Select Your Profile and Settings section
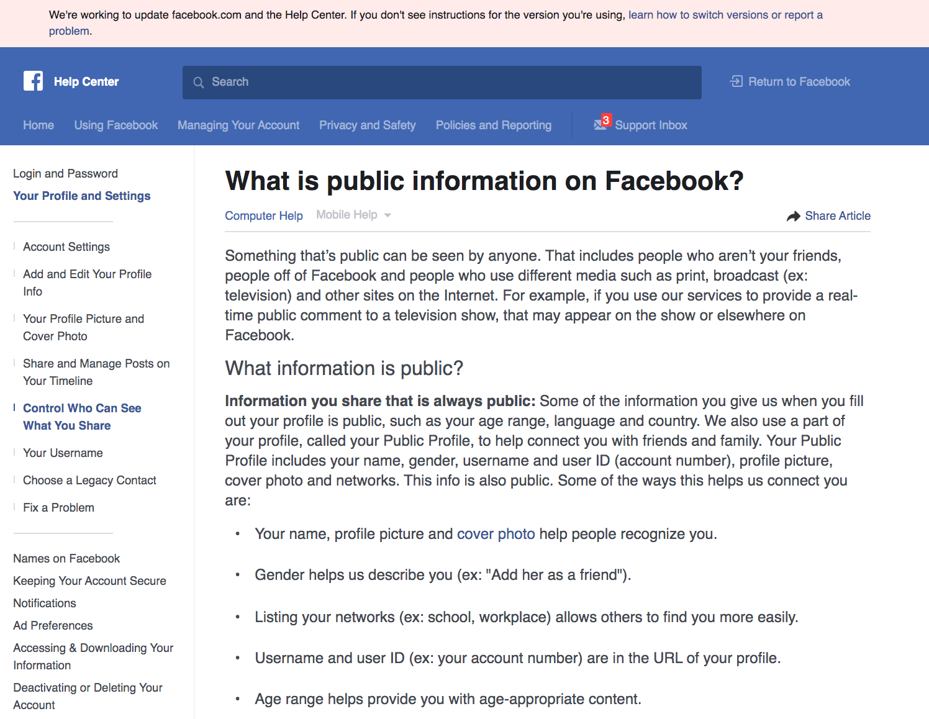The height and width of the screenshot is (719, 929). (82, 196)
